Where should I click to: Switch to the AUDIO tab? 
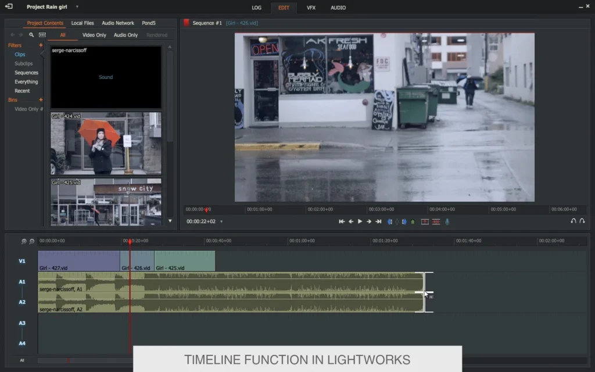(x=338, y=8)
